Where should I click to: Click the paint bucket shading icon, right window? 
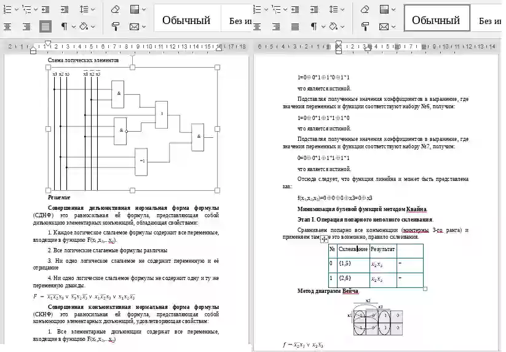coord(333,26)
